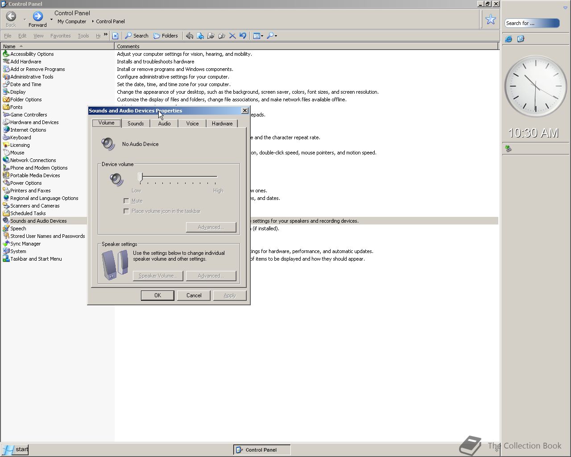Select Add Hardware item
This screenshot has width=571, height=457.
[22, 62]
